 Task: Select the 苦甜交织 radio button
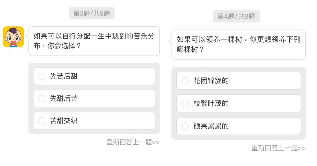[x=42, y=121]
